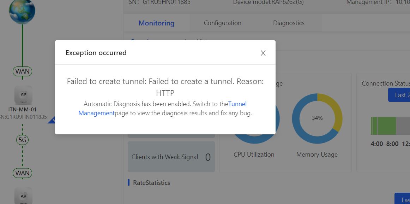Click the globe Internet icon in topology
Viewport: 410px width, 204px height.
(x=22, y=11)
